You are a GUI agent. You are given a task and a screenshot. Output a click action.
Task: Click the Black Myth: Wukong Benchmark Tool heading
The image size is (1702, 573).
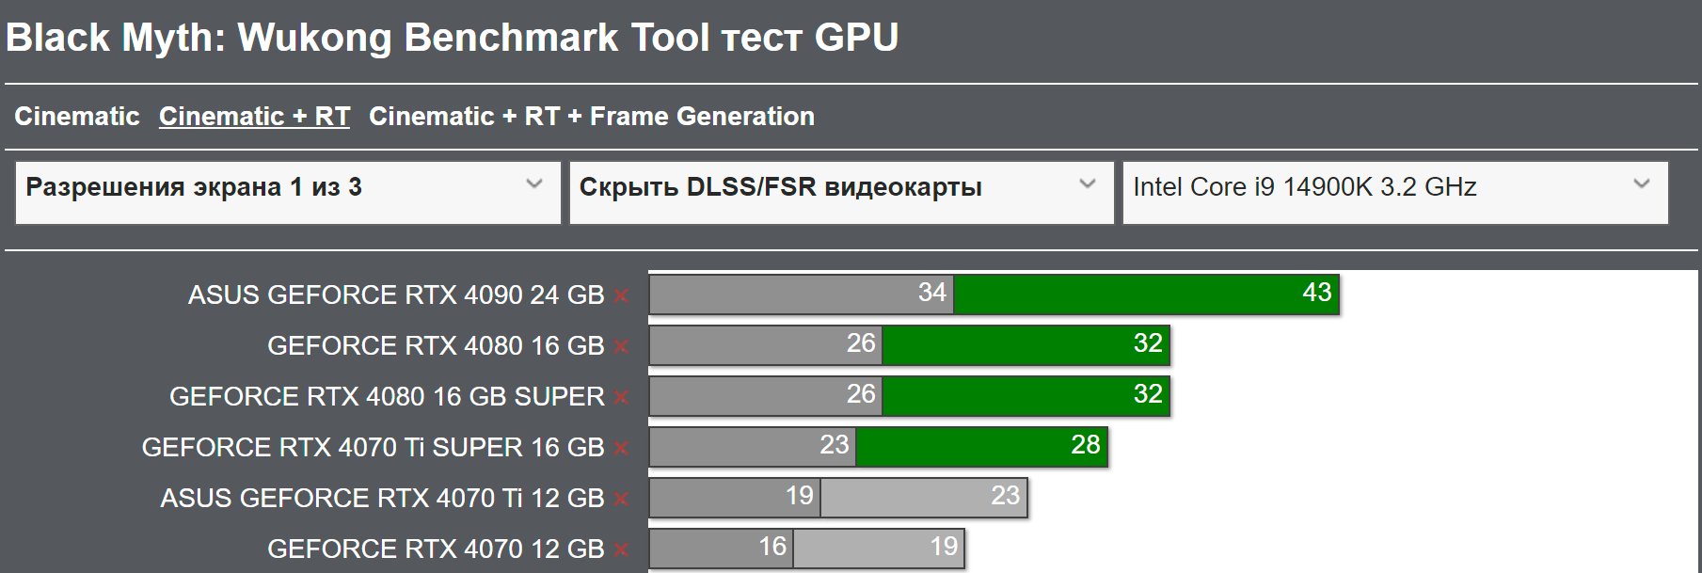point(452,38)
